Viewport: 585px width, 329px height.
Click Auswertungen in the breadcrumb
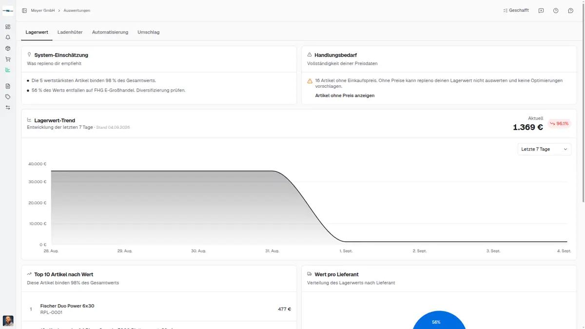pyautogui.click(x=77, y=10)
